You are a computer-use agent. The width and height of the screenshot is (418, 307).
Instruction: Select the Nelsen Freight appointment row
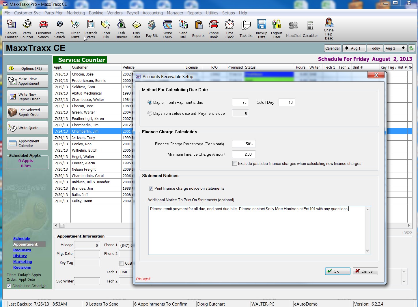point(93,169)
